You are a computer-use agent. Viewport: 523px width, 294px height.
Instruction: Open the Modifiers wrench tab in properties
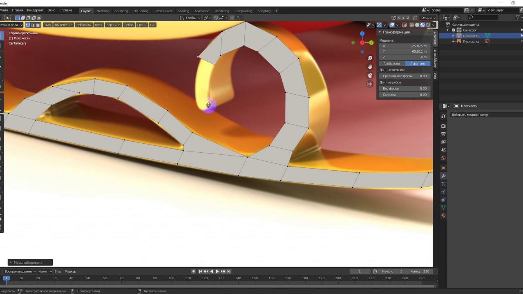pos(443,176)
